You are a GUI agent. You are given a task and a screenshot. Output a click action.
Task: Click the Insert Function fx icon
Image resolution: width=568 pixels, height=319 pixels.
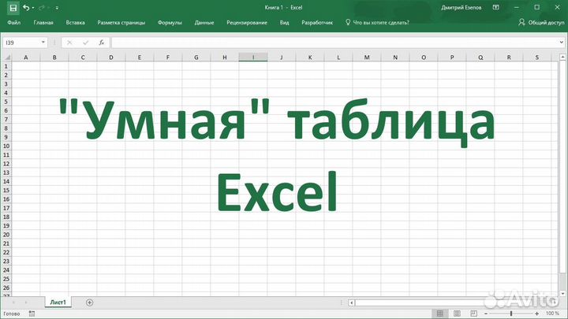click(x=102, y=43)
